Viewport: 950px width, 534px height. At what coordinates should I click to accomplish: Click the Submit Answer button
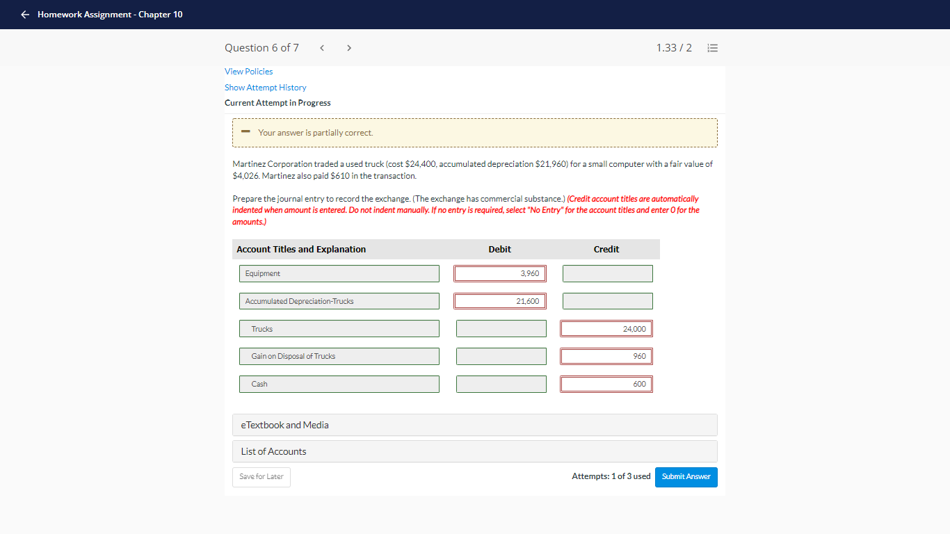tap(686, 477)
